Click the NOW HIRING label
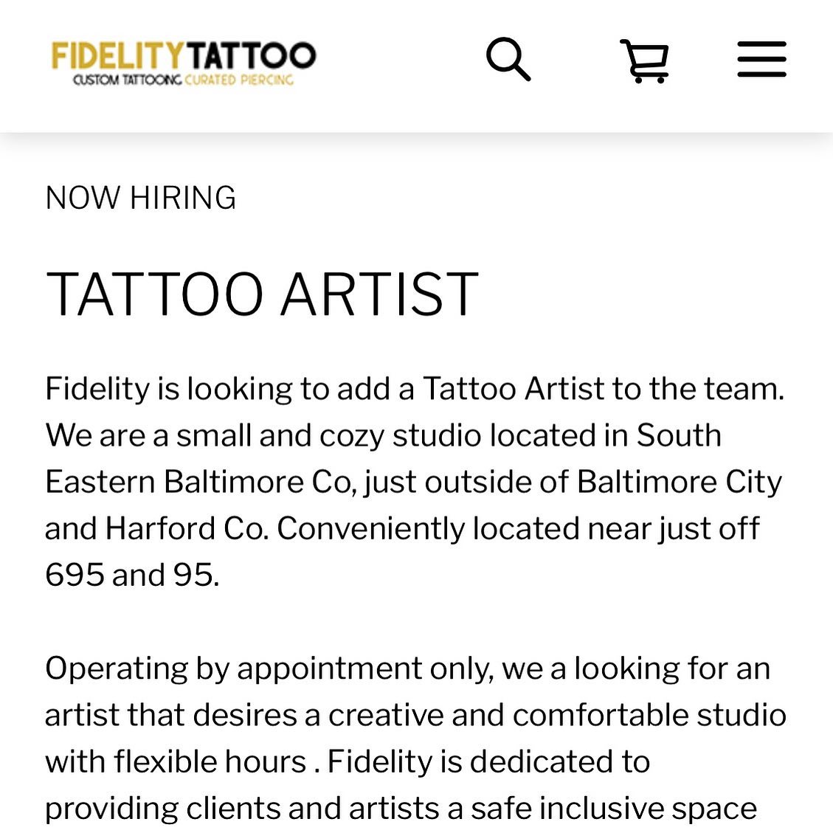833x833 pixels. pyautogui.click(x=141, y=198)
